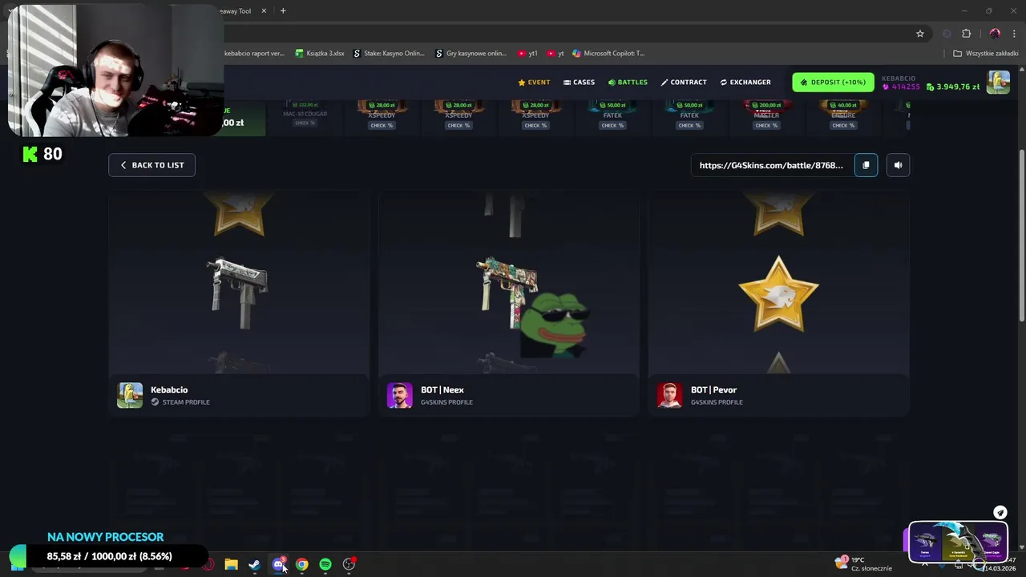Open the CASES menu item
The width and height of the screenshot is (1026, 577).
click(x=579, y=83)
